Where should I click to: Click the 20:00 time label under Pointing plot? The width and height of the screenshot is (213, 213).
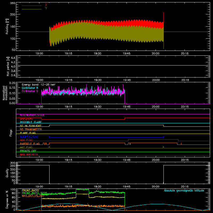click(x=155, y=54)
